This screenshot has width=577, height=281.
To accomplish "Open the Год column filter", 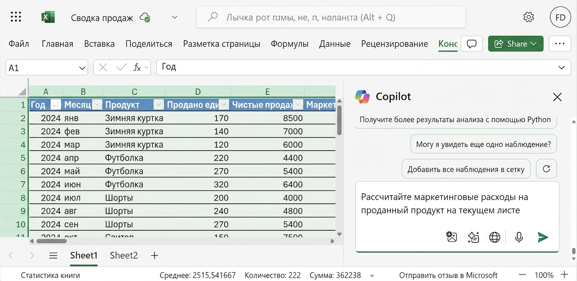I will click(x=56, y=104).
